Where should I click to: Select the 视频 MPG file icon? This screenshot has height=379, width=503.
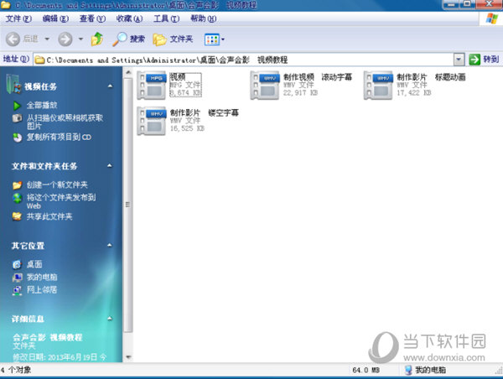[152, 85]
